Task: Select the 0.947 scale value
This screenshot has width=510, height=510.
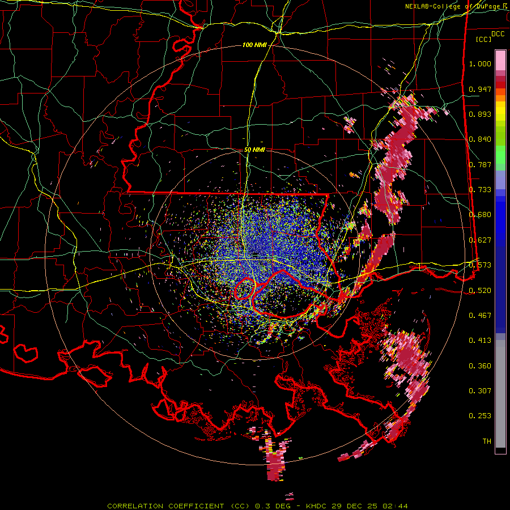Action: tap(480, 89)
